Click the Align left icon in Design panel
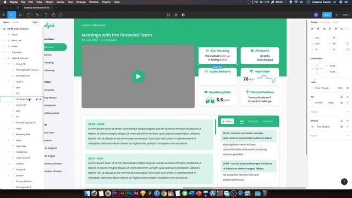The image size is (352, 198). [312, 29]
